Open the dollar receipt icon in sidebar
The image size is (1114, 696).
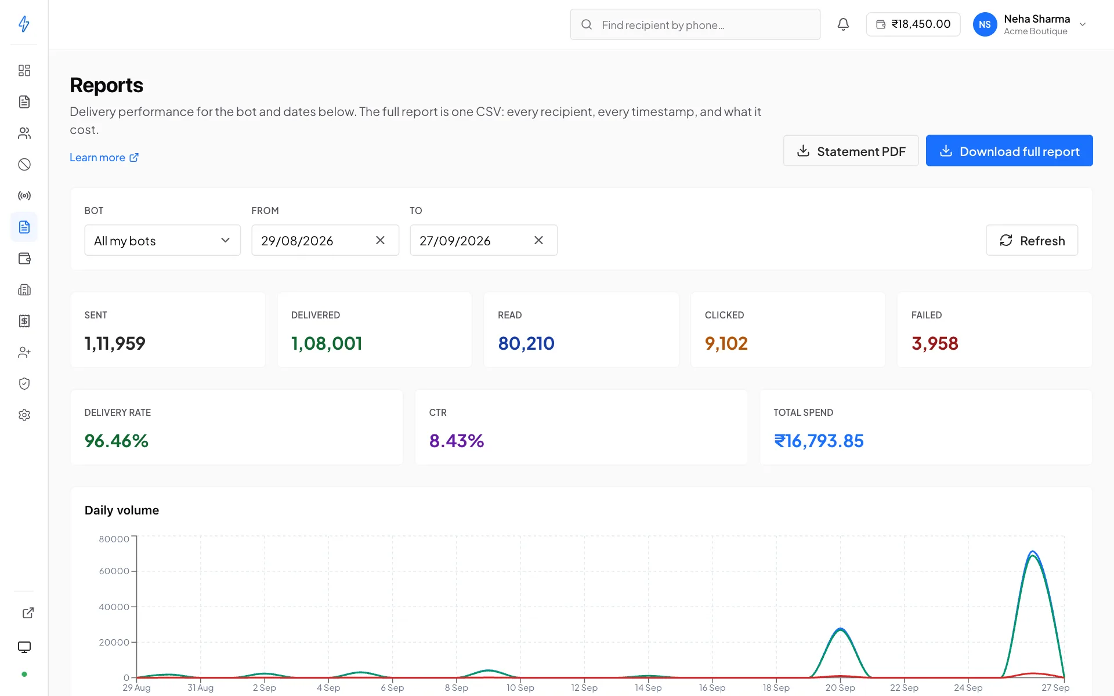pos(24,321)
